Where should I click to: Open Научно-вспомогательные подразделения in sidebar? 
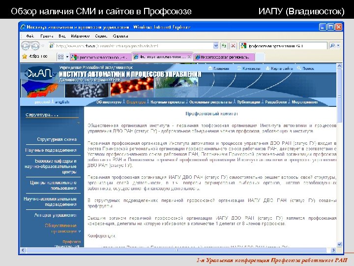click(50, 202)
